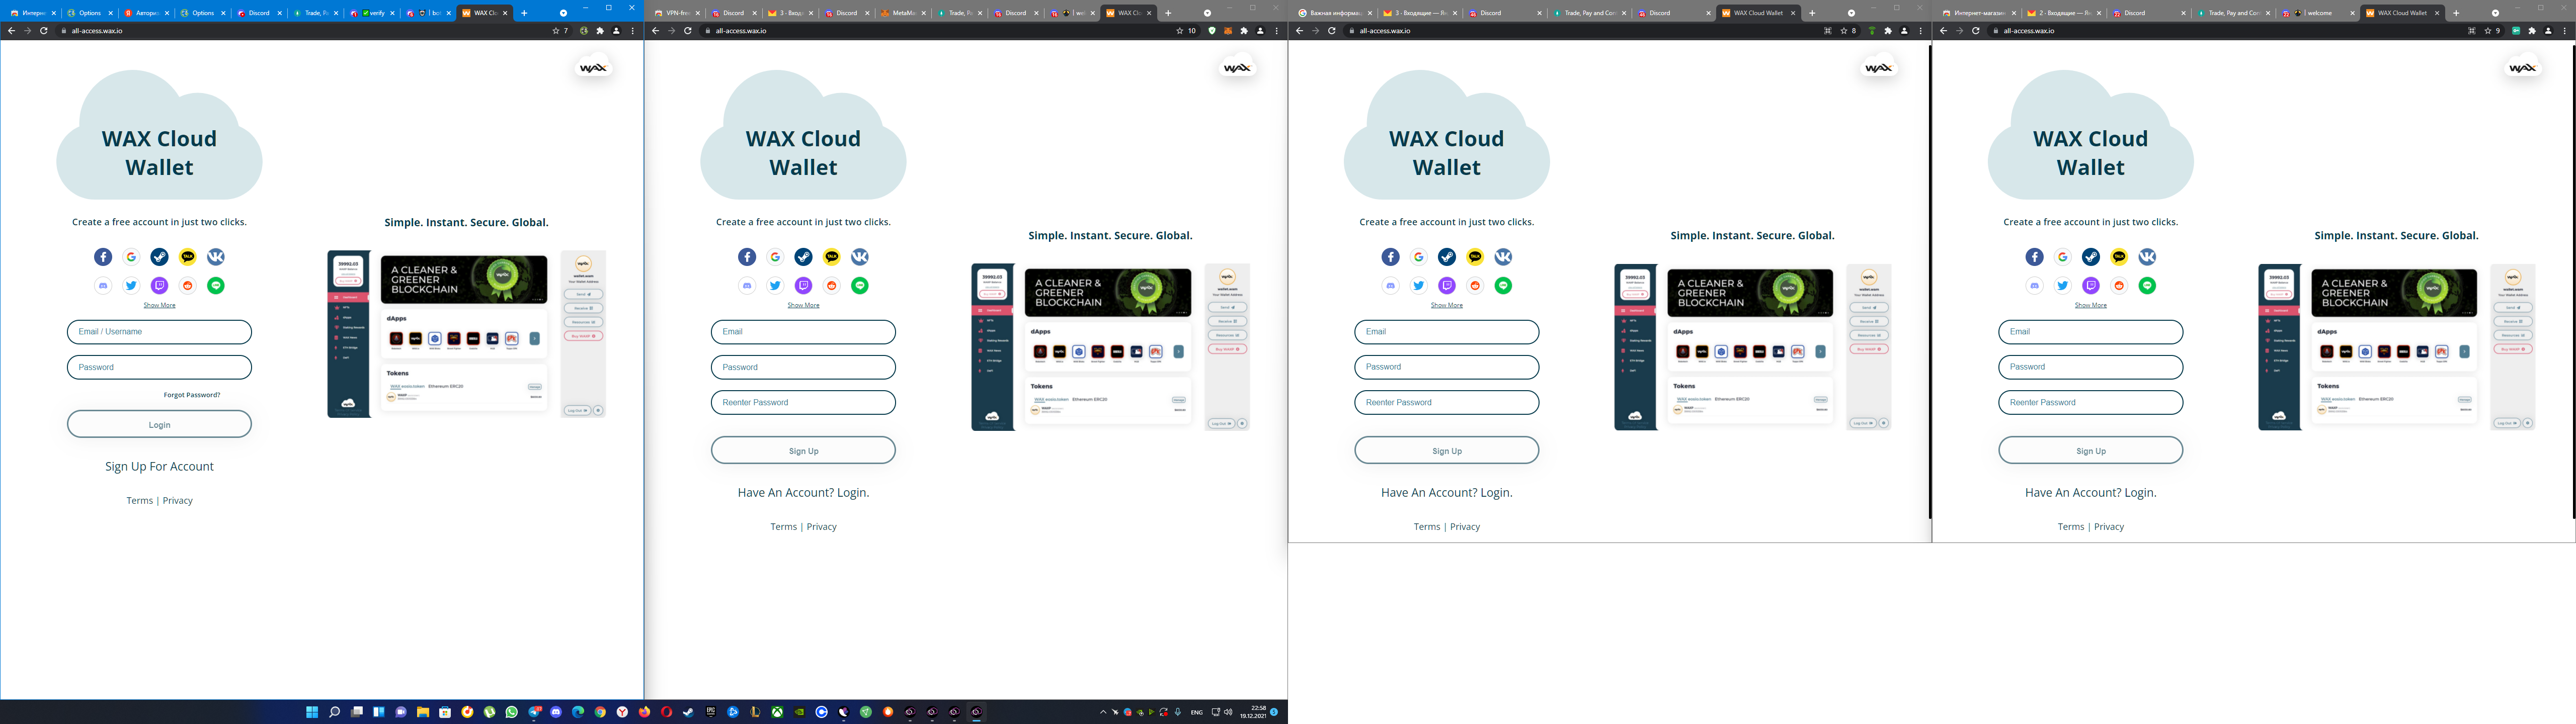
Task: Open Windows Start menu
Action: tap(312, 712)
